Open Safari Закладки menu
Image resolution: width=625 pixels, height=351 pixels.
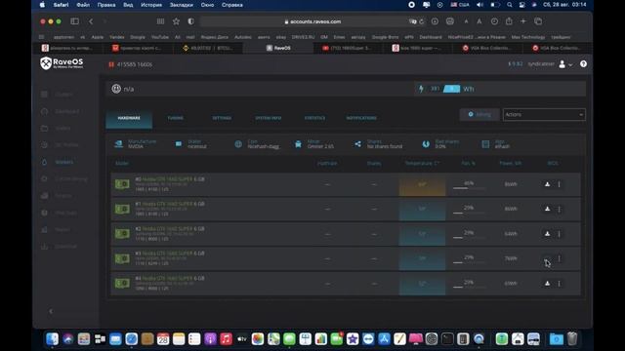(x=182, y=5)
